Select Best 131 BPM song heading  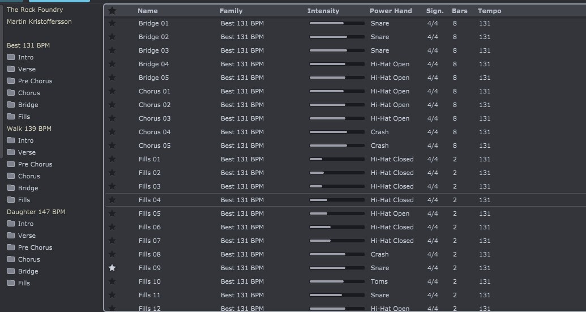(x=28, y=45)
